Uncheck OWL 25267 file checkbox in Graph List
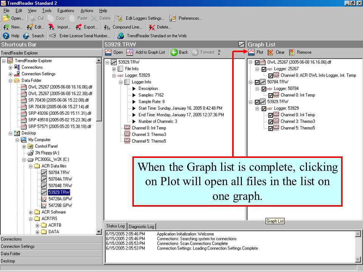 (257, 63)
